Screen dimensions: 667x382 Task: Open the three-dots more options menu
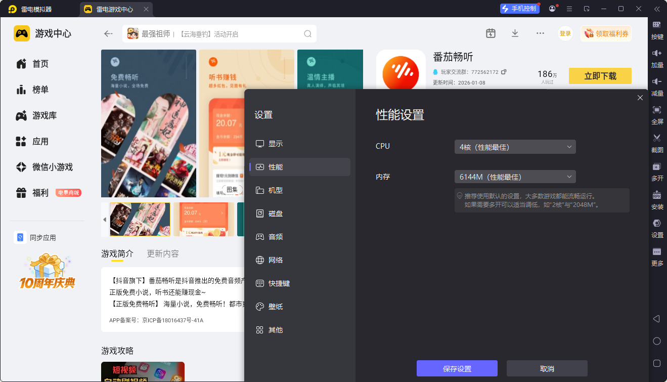tap(540, 33)
